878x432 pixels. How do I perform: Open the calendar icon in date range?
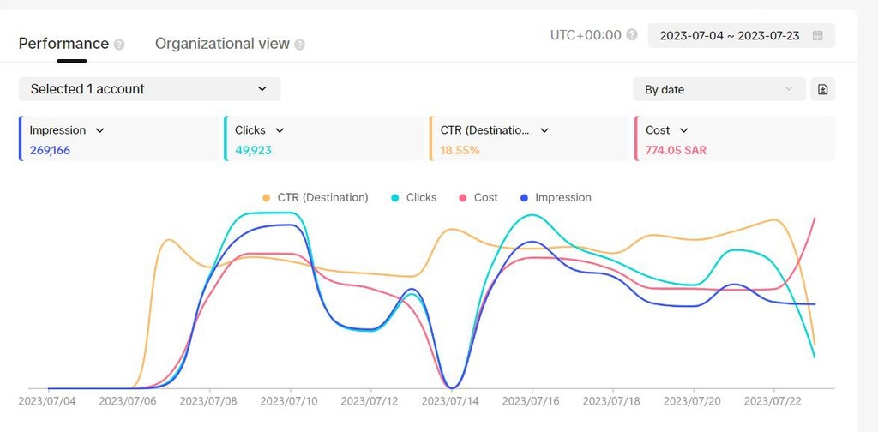coord(818,35)
